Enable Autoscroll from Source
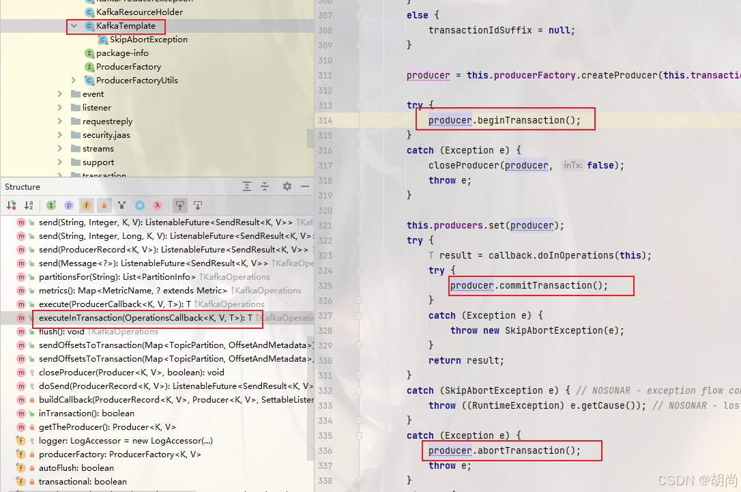Image resolution: width=741 pixels, height=492 pixels. [198, 205]
